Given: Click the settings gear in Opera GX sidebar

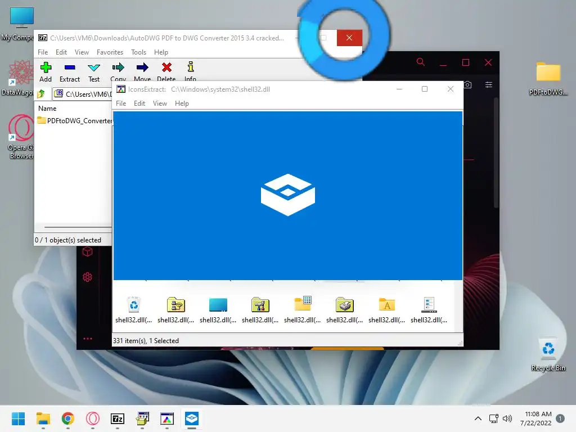Looking at the screenshot, I should point(87,277).
